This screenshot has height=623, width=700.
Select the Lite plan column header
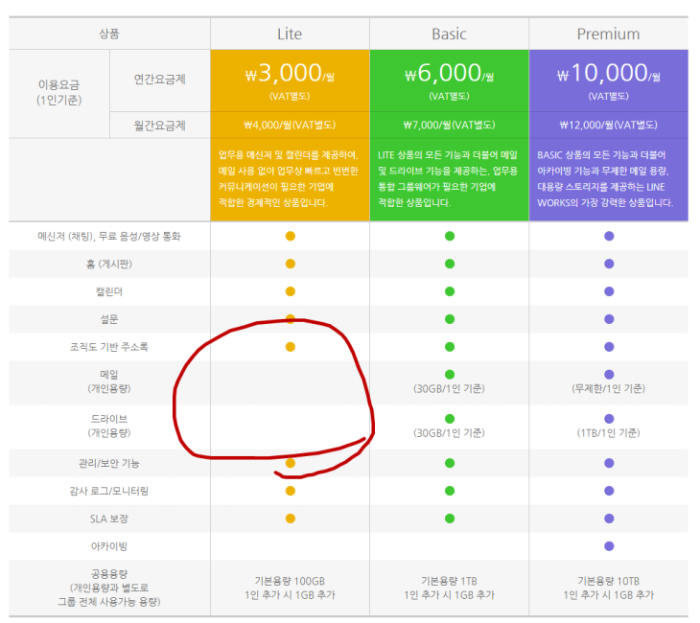290,35
